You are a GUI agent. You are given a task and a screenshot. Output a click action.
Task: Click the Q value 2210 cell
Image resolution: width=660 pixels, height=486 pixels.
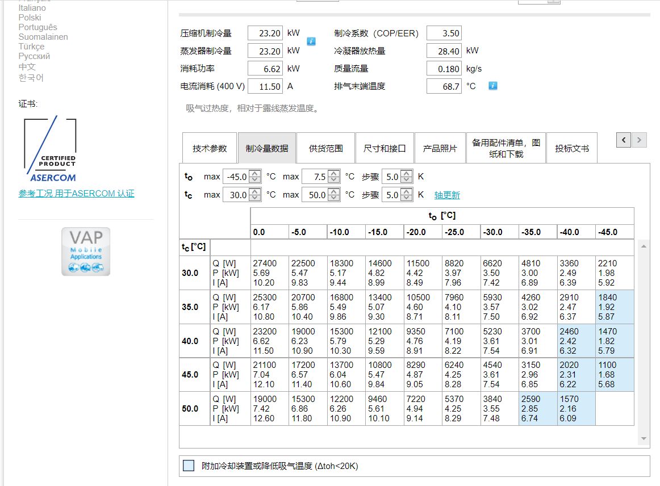(607, 263)
